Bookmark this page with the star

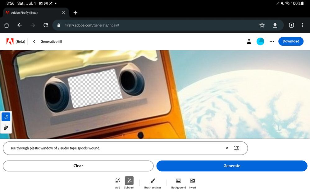(x=262, y=25)
